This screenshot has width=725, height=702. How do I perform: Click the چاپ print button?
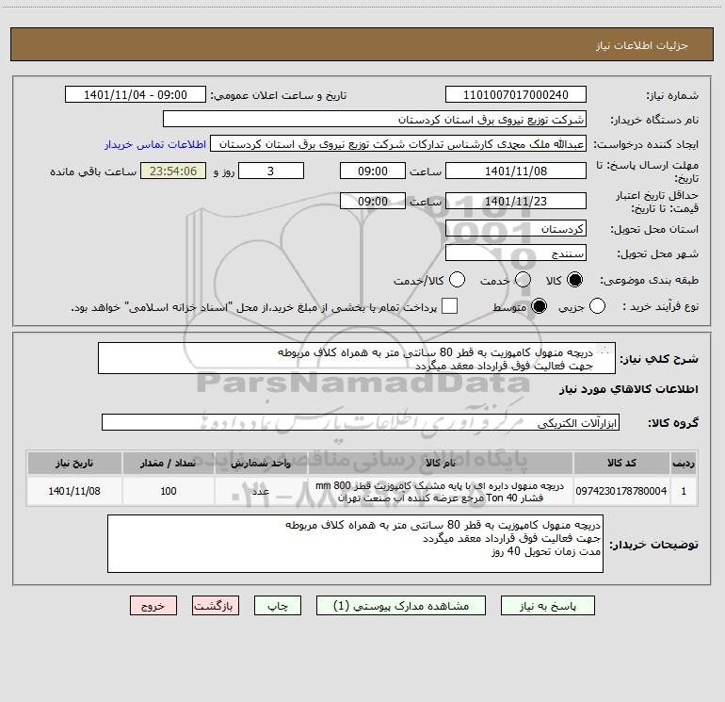coord(278,606)
